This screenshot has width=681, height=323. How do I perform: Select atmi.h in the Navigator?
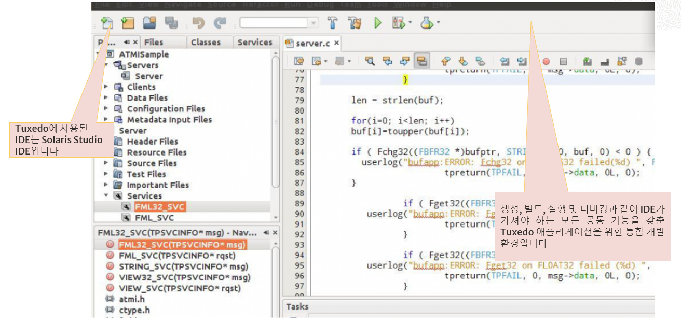point(132,299)
